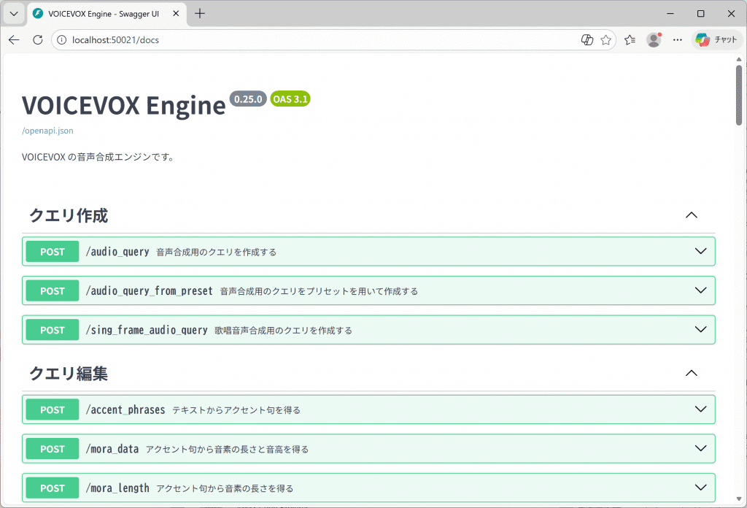Click description 音声合成用のクエリを作成する

(x=216, y=252)
